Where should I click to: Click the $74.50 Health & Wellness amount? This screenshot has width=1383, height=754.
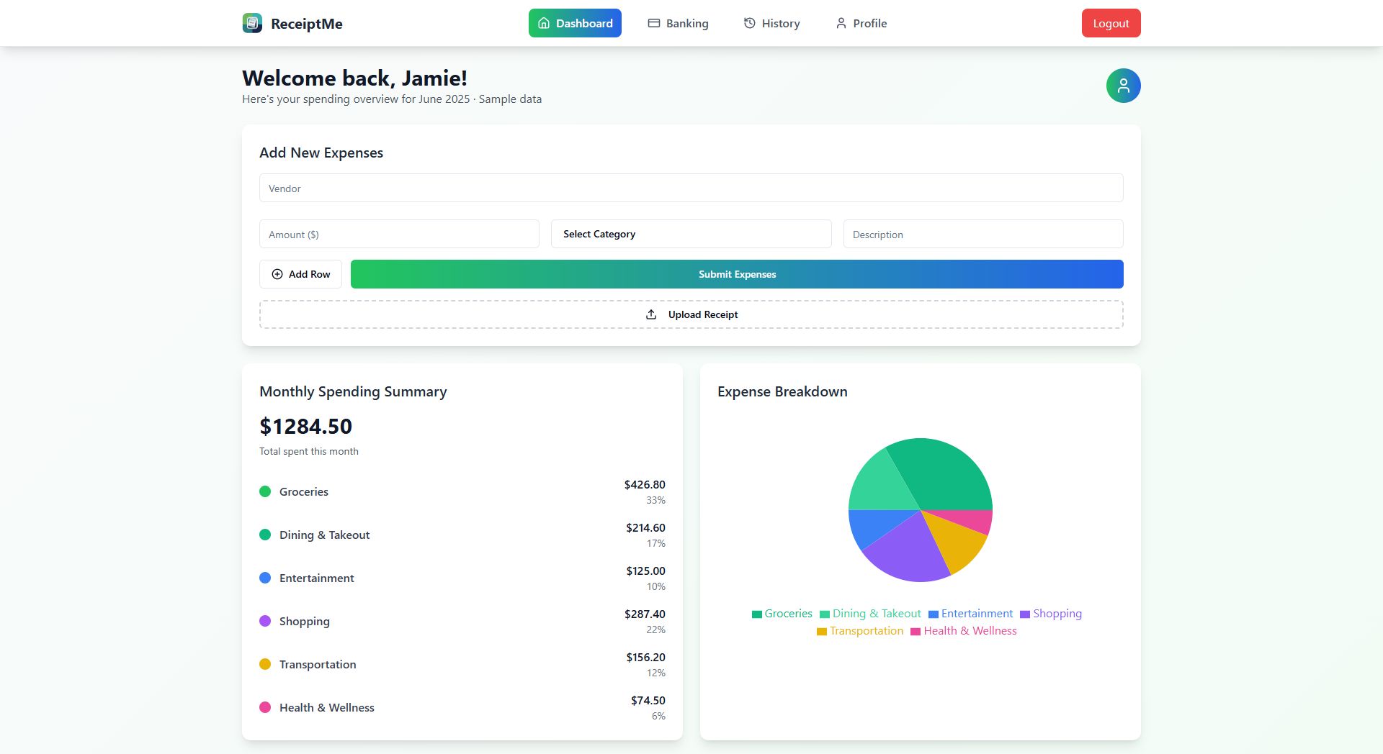point(648,700)
